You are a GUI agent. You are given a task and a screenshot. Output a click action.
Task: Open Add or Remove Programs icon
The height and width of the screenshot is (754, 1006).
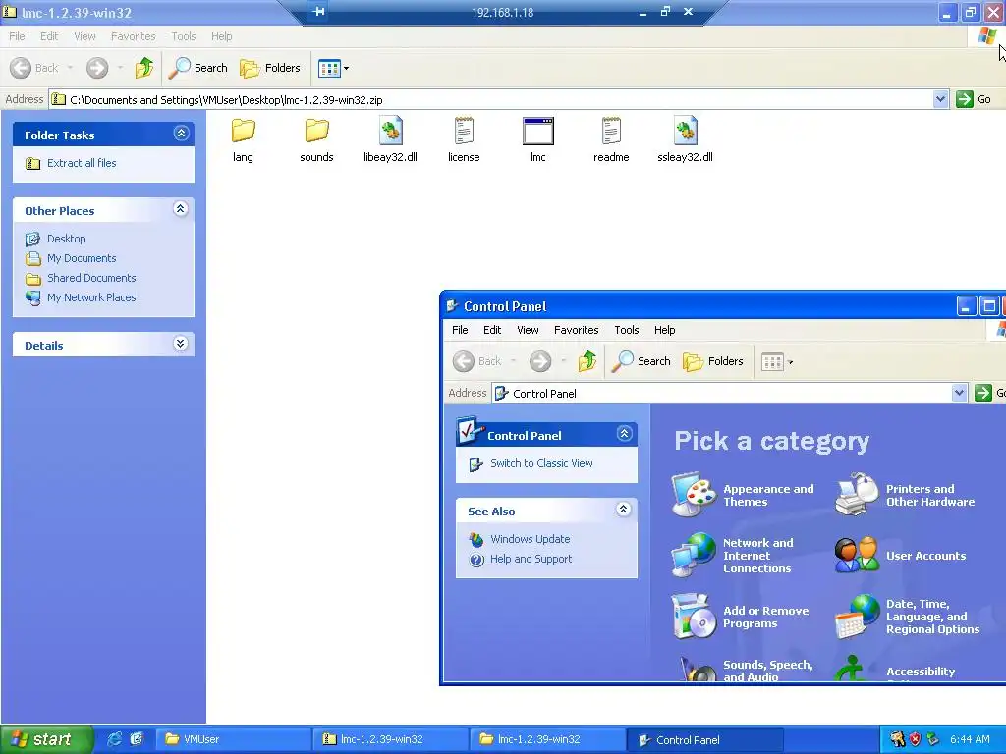pyautogui.click(x=694, y=617)
